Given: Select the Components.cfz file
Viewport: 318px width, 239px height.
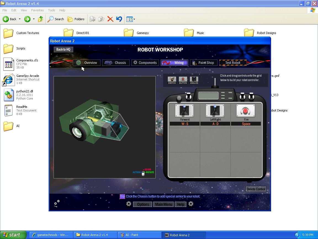Looking at the screenshot, I should click(x=21, y=64).
